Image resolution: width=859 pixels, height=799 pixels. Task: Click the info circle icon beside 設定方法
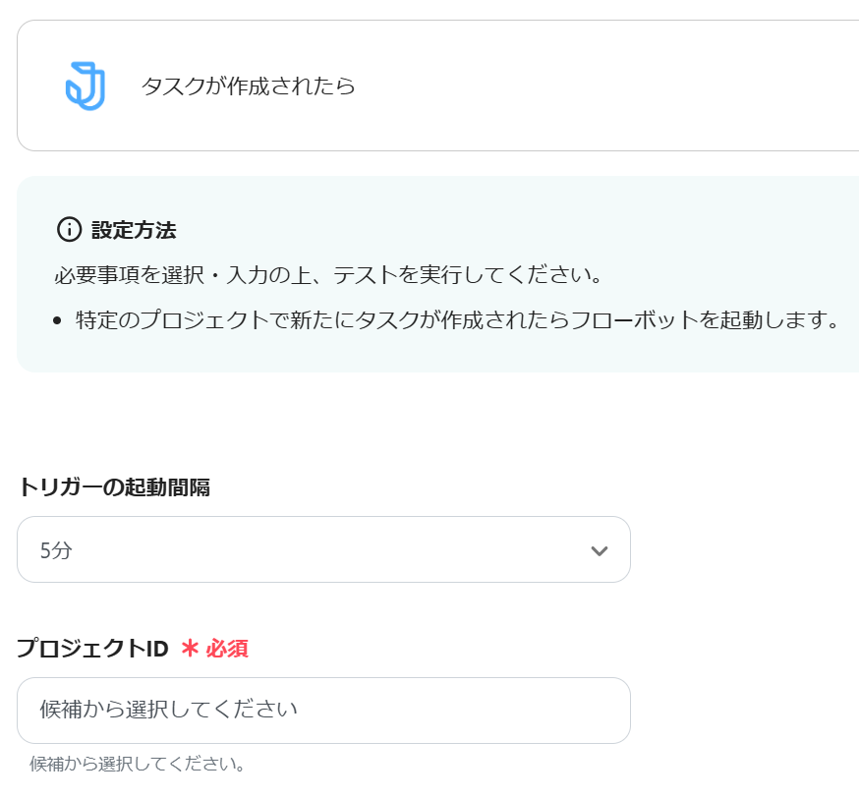(69, 230)
